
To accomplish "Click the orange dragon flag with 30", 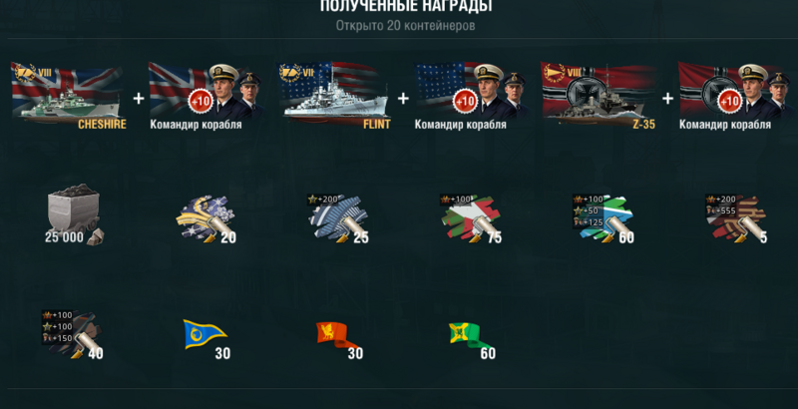I will point(338,339).
